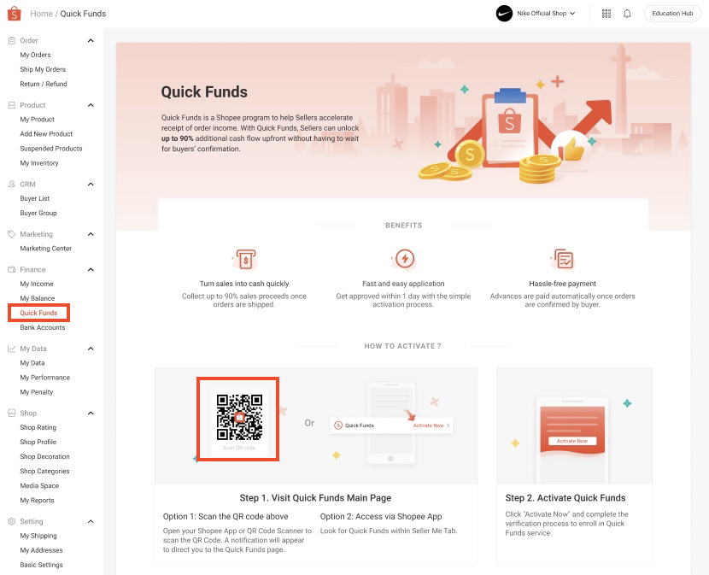
Task: Click the Education Hub button
Action: point(672,13)
